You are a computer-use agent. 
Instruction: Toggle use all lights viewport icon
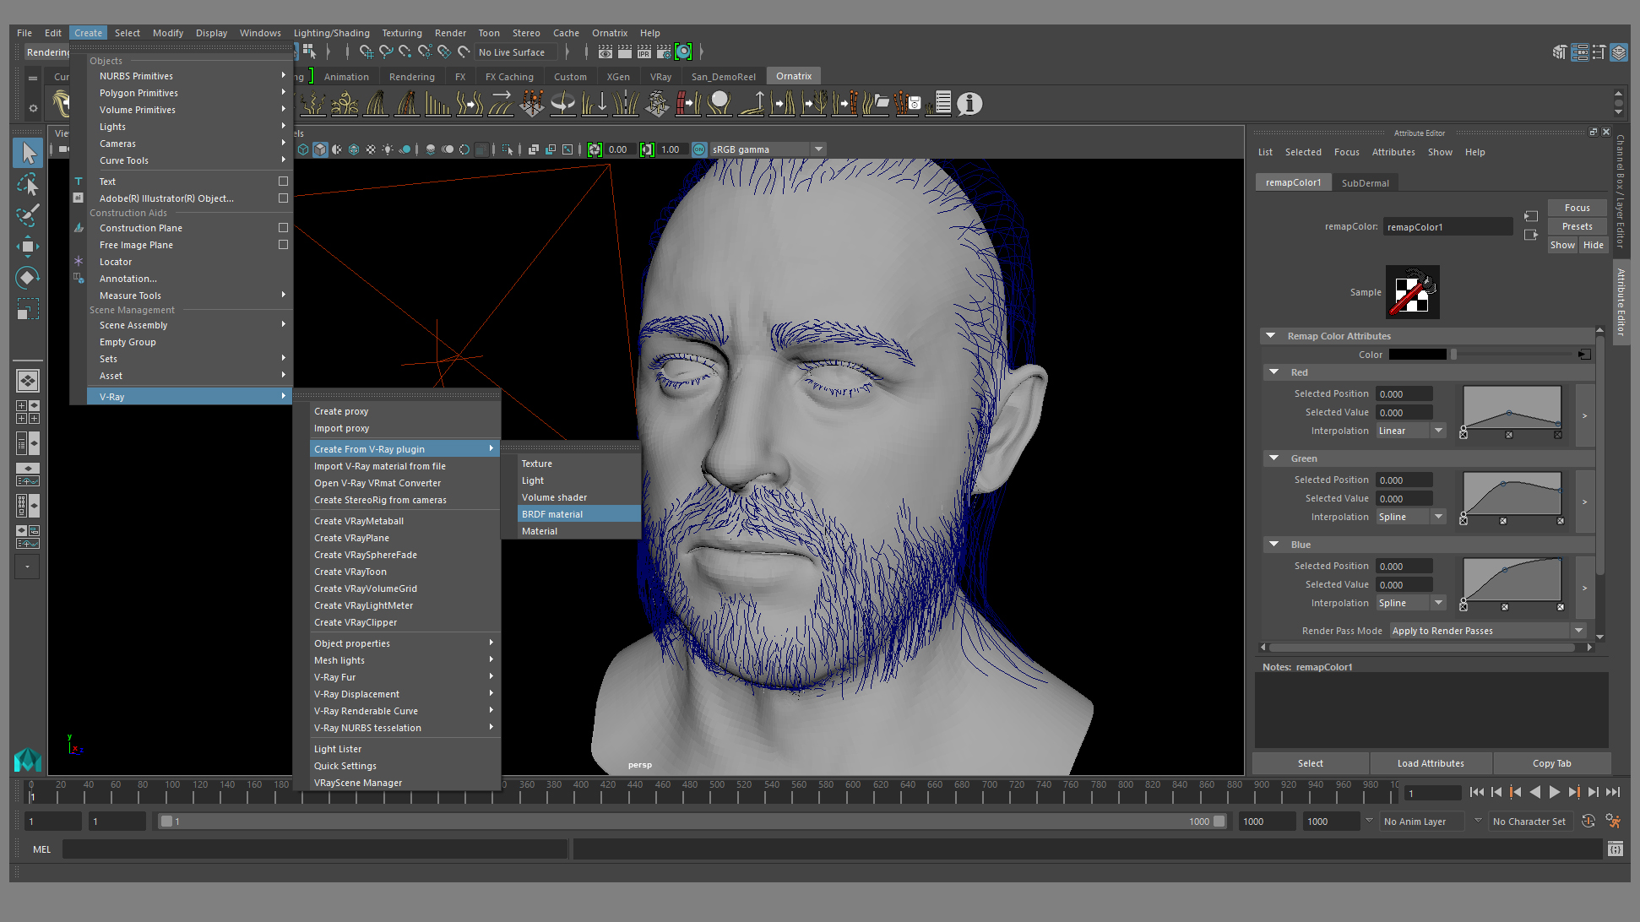click(x=388, y=149)
